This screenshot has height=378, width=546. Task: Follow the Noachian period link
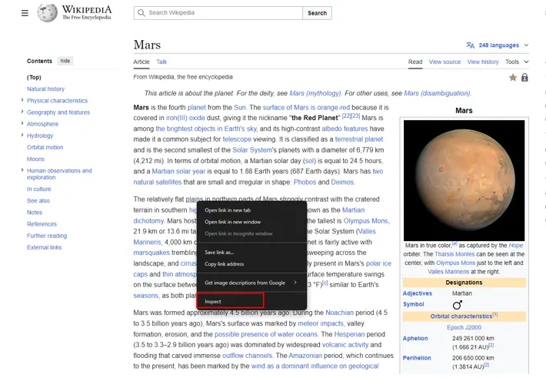pos(339,313)
